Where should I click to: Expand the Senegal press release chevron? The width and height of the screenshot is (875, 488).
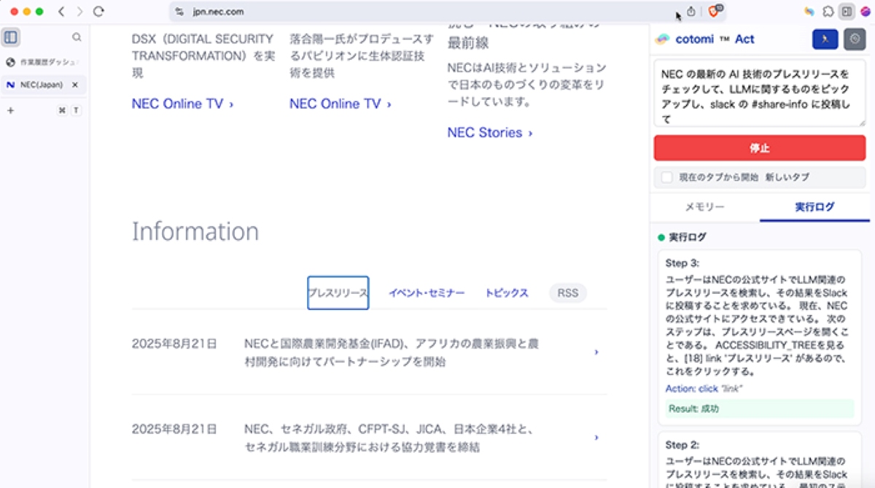tap(596, 438)
